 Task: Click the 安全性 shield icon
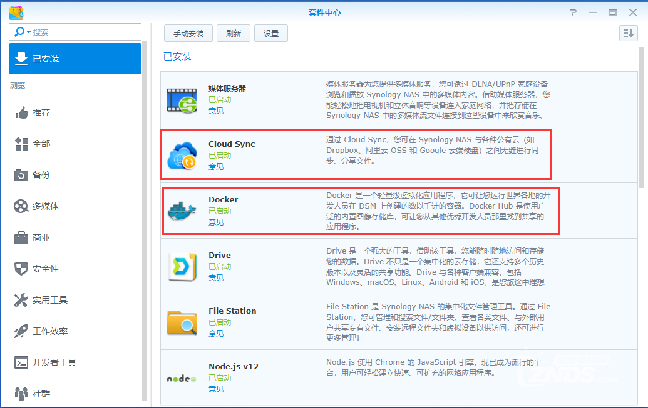coord(21,269)
